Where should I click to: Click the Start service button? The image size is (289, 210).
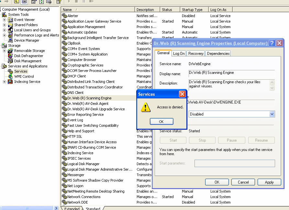(173, 140)
